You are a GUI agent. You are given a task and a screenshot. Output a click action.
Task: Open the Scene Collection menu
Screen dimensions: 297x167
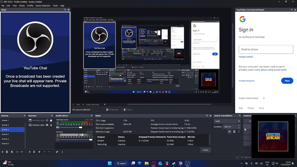coord(43,6)
